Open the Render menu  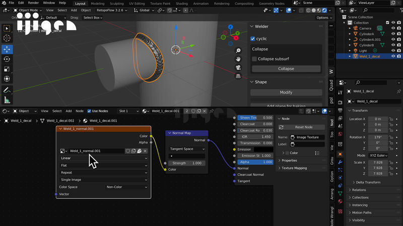coord(33,3)
